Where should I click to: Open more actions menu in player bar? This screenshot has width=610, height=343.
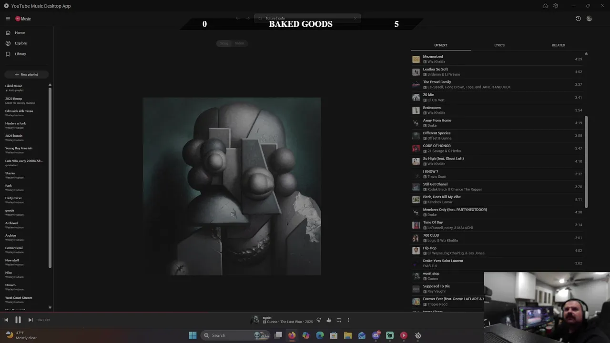click(x=348, y=320)
